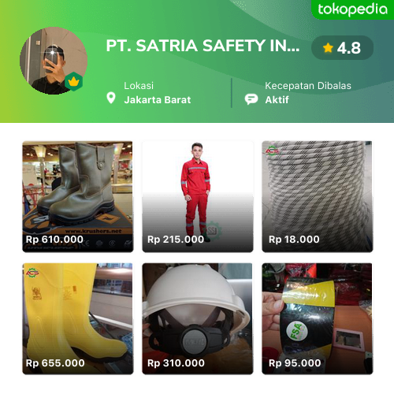Click the Aktif reply status text
Image resolution: width=394 pixels, height=394 pixels.
(277, 100)
